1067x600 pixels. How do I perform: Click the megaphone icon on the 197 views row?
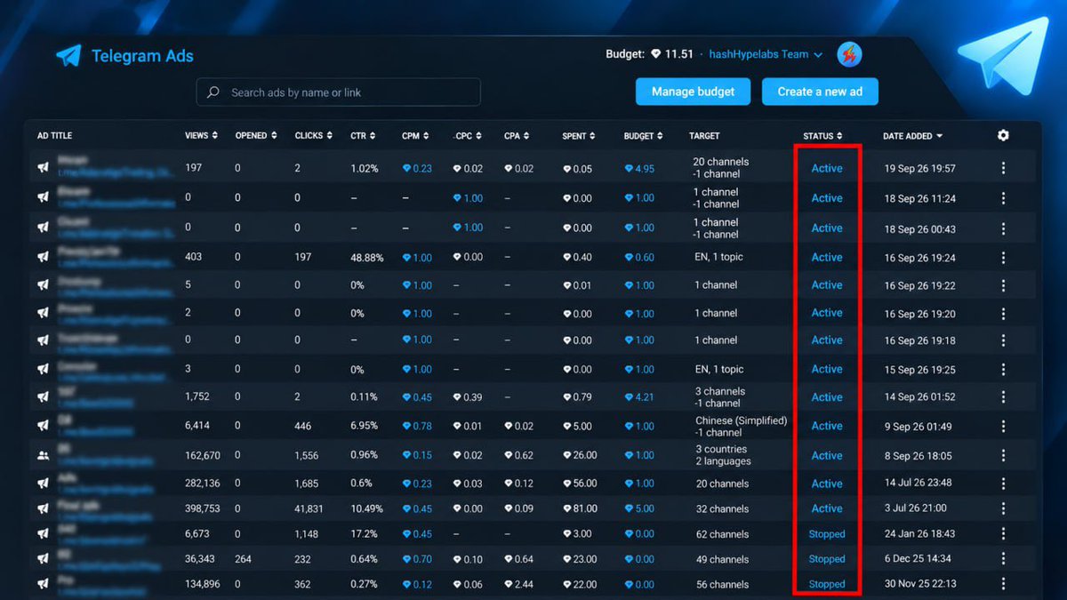(43, 167)
